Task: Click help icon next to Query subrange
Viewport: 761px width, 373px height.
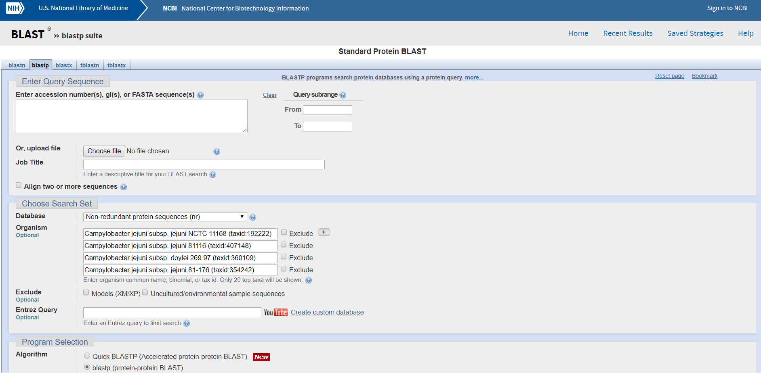Action: (343, 95)
